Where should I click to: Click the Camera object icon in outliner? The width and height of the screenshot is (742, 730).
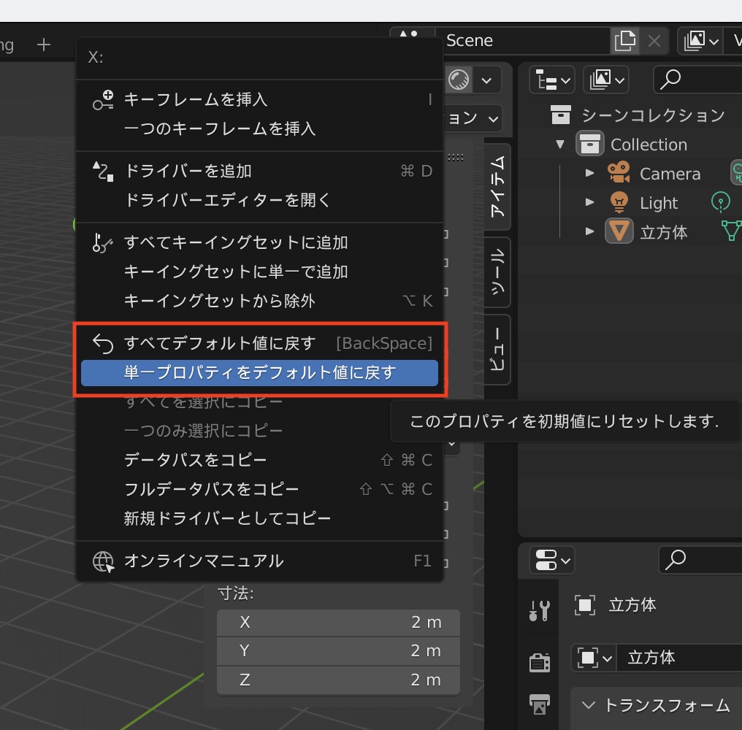619,174
